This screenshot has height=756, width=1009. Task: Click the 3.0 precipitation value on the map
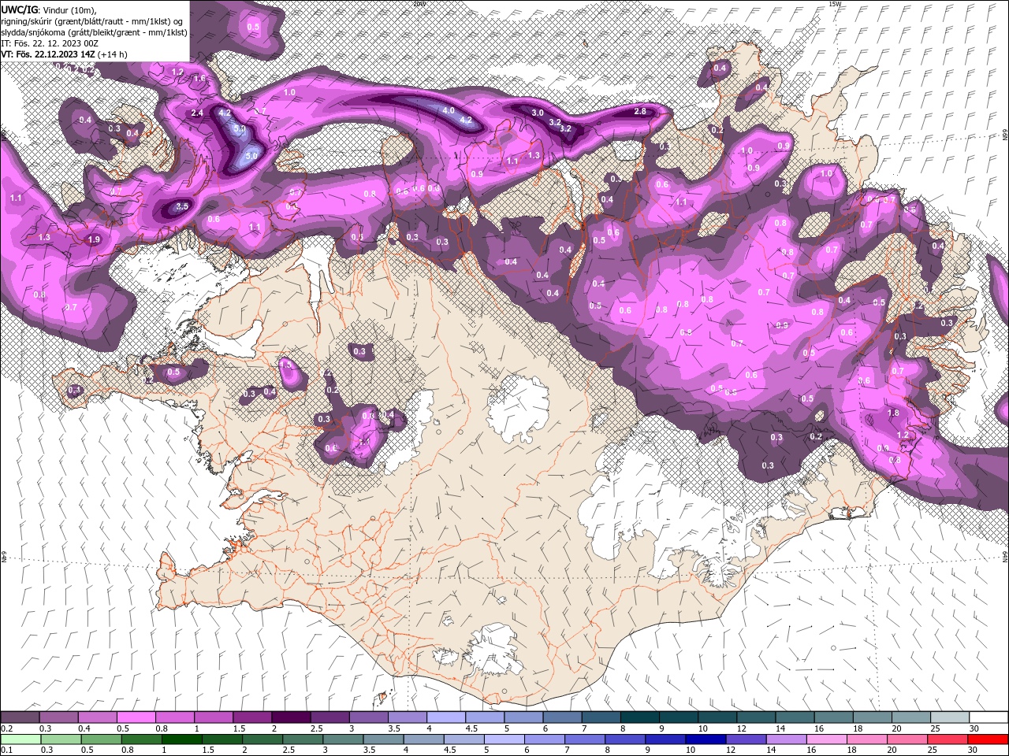538,113
